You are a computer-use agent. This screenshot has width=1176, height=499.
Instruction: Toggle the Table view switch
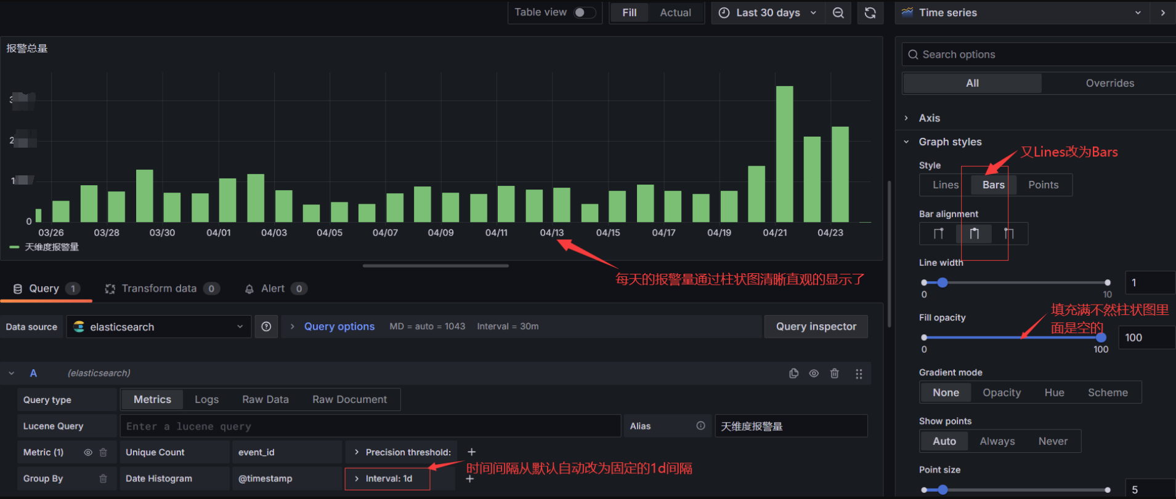pos(584,12)
